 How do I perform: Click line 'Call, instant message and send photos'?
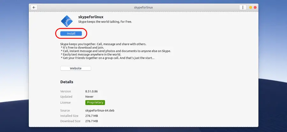(116, 51)
